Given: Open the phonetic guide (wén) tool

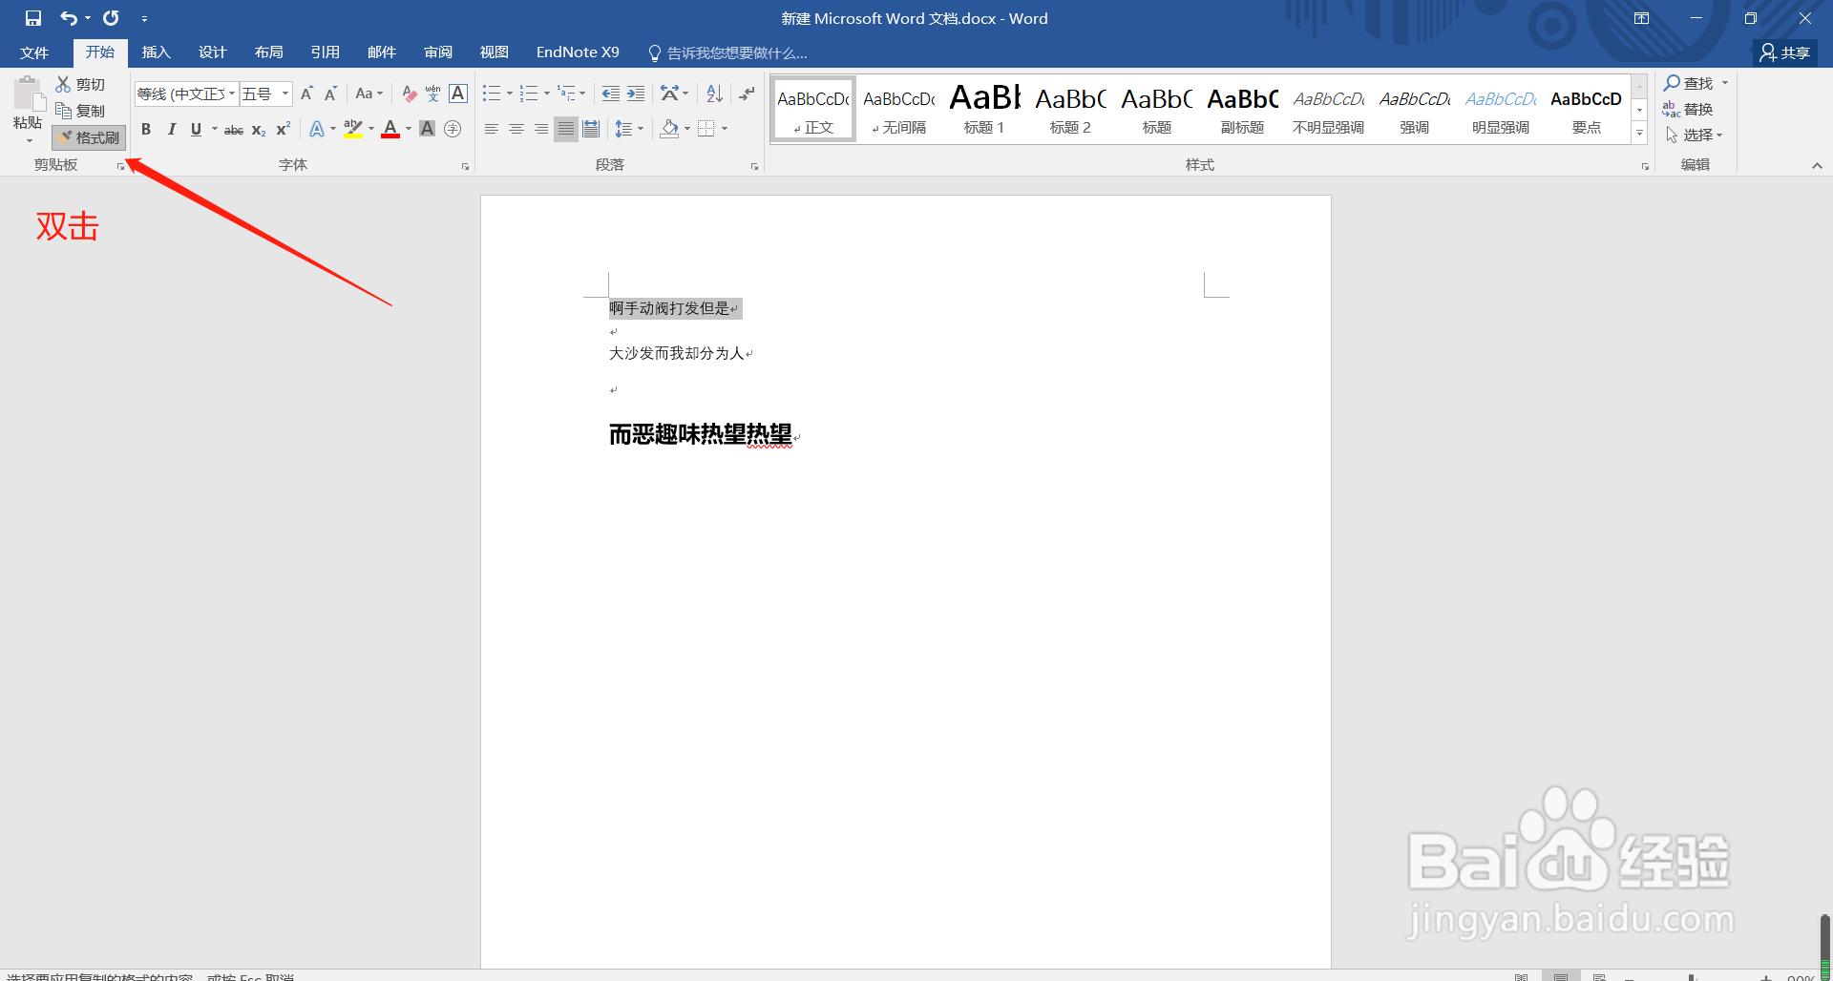Looking at the screenshot, I should click(433, 94).
